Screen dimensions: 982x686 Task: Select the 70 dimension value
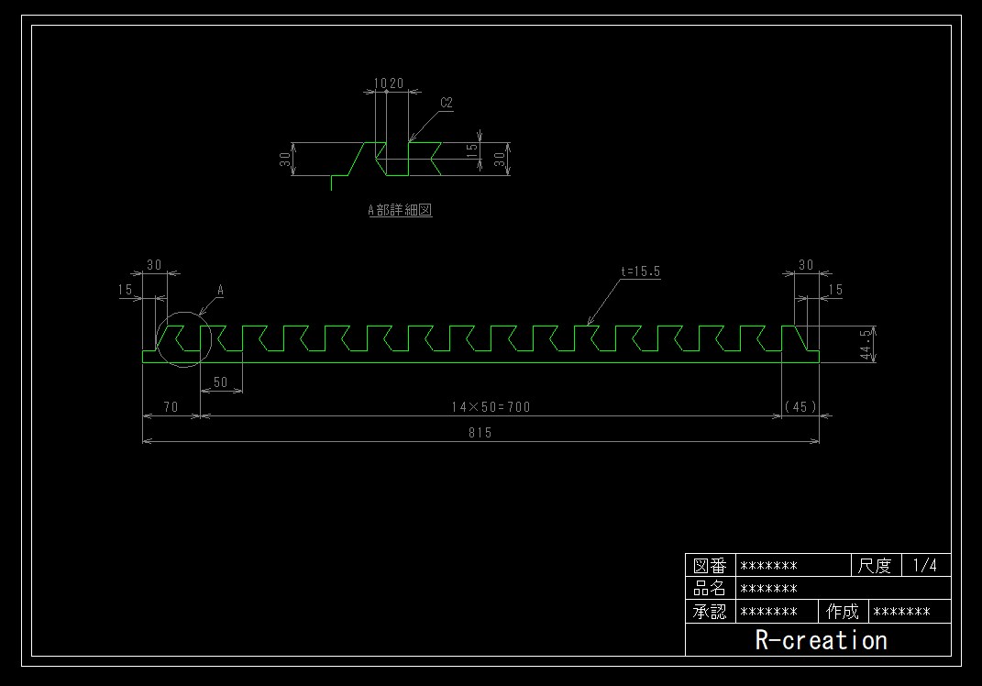point(171,407)
